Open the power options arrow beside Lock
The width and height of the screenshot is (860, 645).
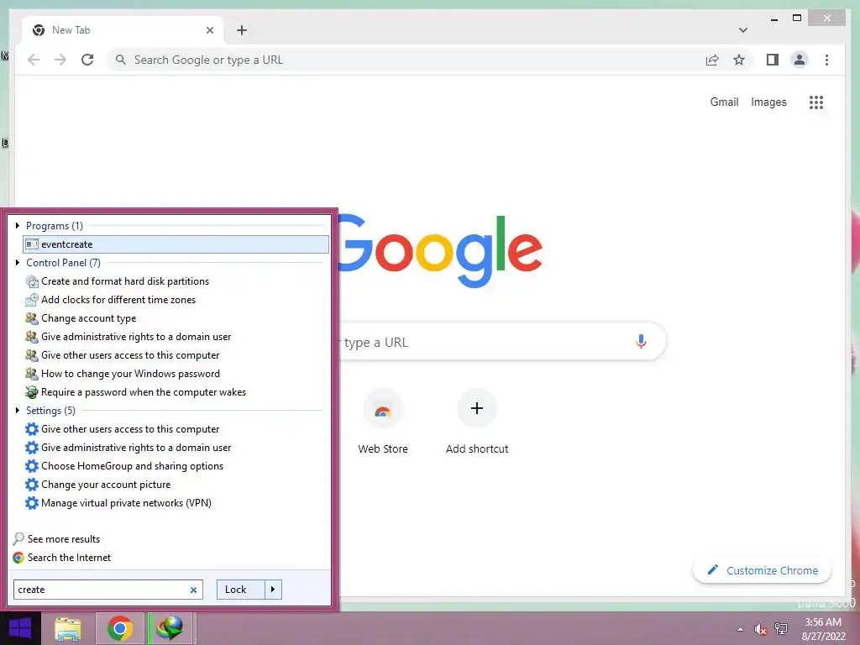(x=273, y=590)
